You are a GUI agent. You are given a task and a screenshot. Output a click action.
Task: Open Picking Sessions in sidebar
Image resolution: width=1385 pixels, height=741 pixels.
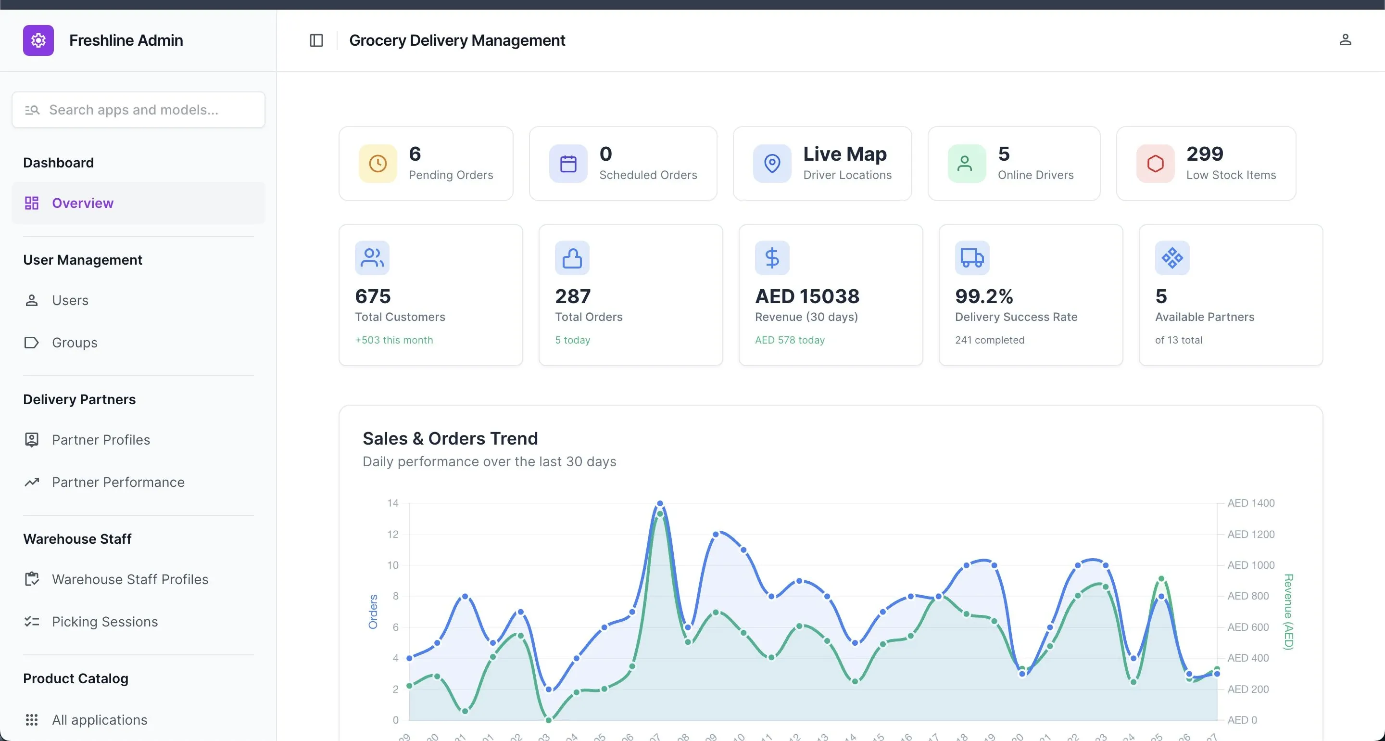pos(138,622)
